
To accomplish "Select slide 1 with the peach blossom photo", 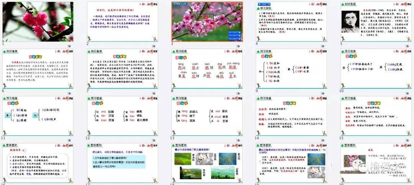I will coord(38,21).
